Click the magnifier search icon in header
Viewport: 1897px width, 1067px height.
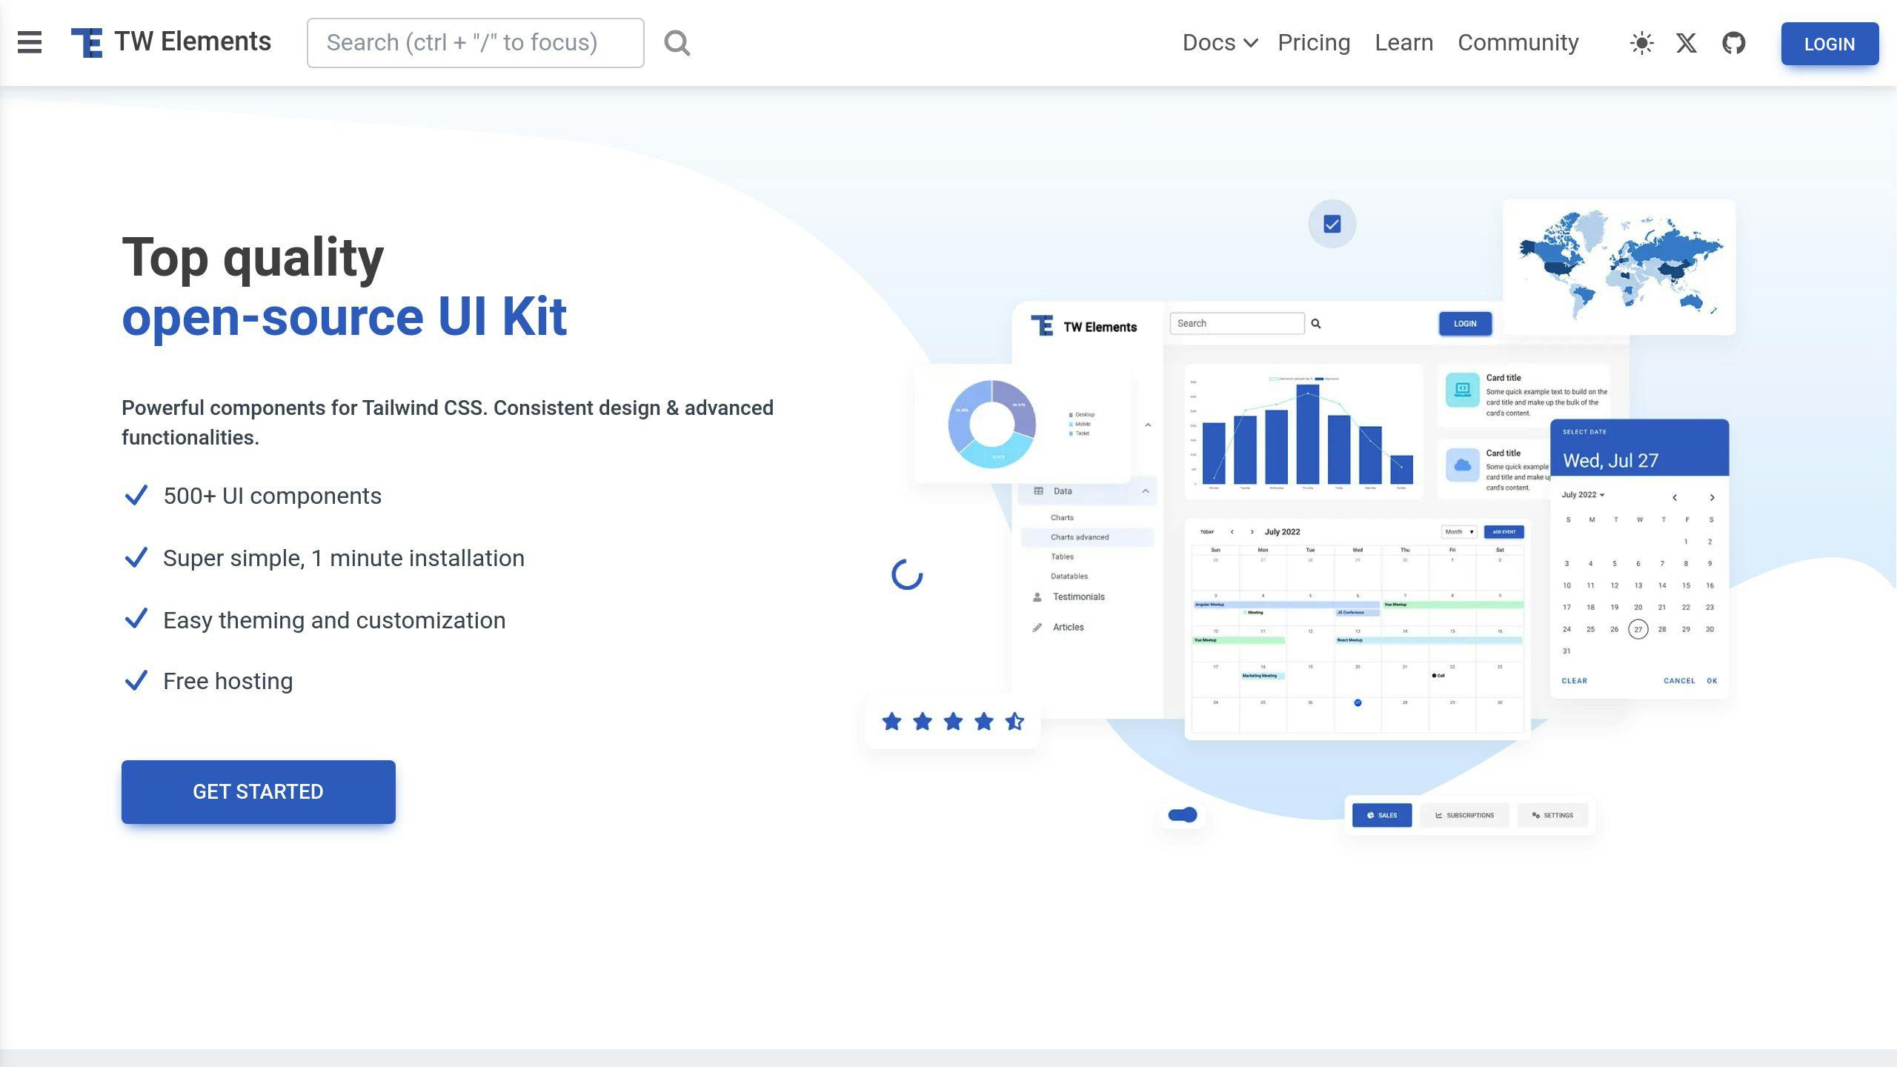pyautogui.click(x=677, y=43)
